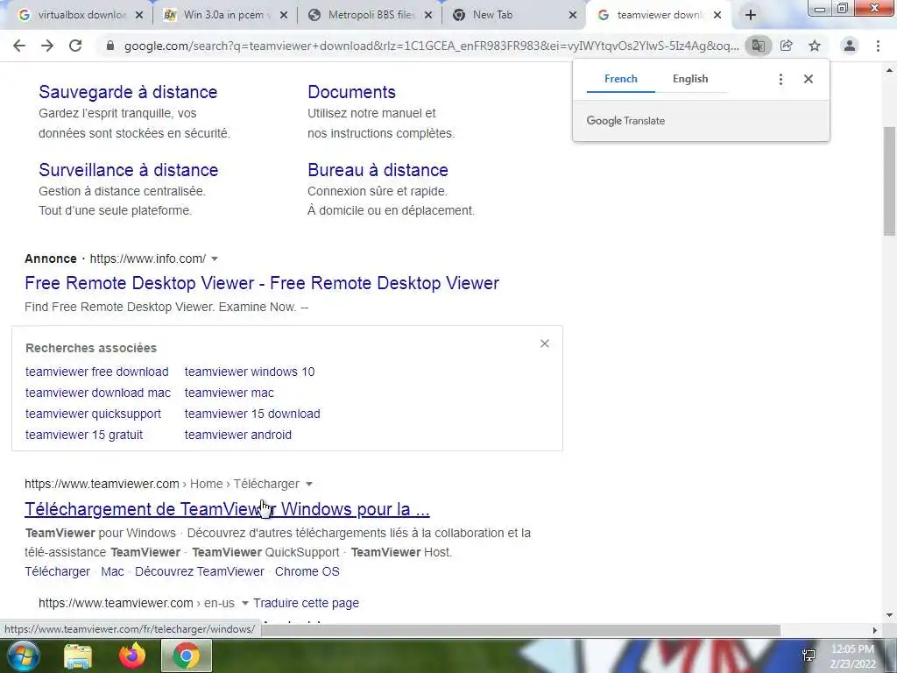Search teamviewer download mac
Image resolution: width=897 pixels, height=673 pixels.
pos(98,393)
